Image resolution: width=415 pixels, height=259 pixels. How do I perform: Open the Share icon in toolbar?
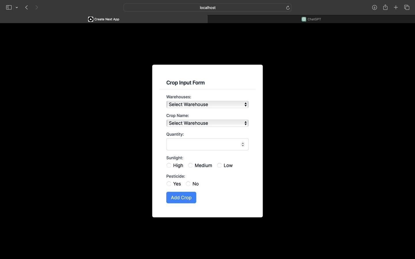(385, 7)
